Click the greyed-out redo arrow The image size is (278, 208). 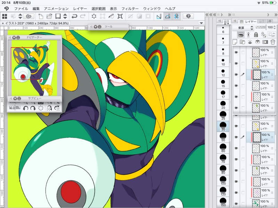[x=83, y=16]
